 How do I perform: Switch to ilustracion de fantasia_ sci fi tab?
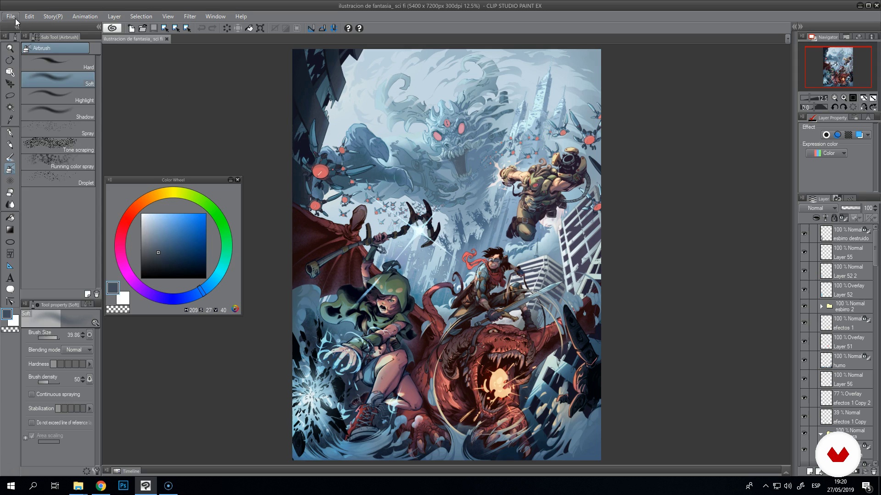click(x=133, y=39)
